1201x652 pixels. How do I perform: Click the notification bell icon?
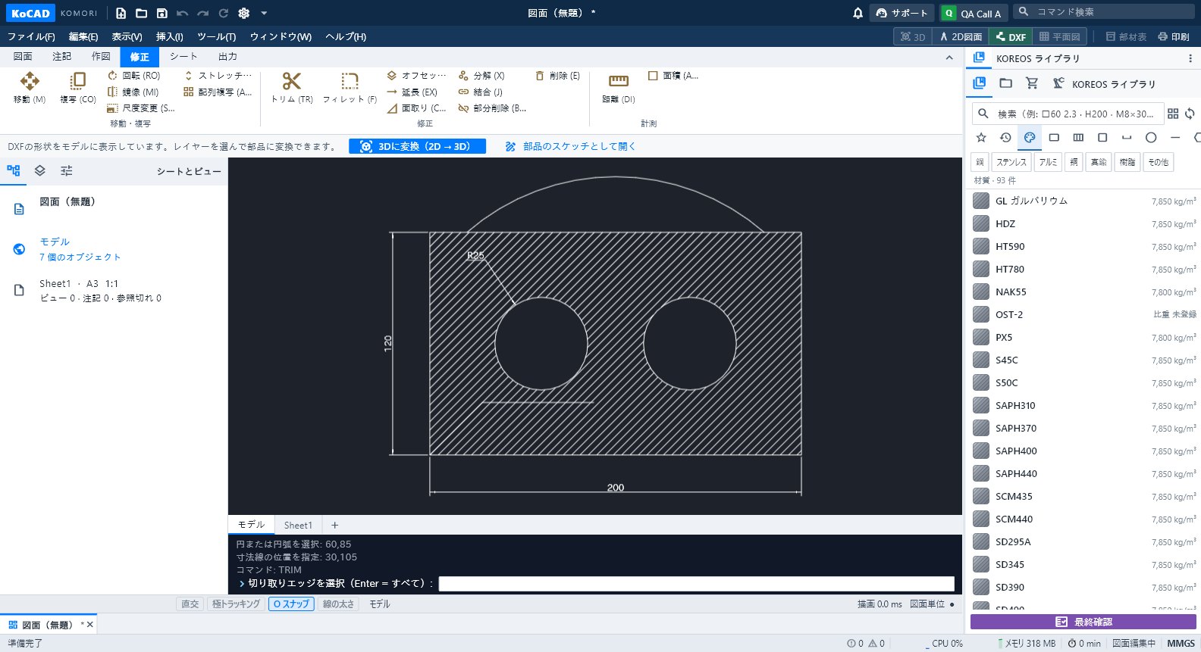858,13
